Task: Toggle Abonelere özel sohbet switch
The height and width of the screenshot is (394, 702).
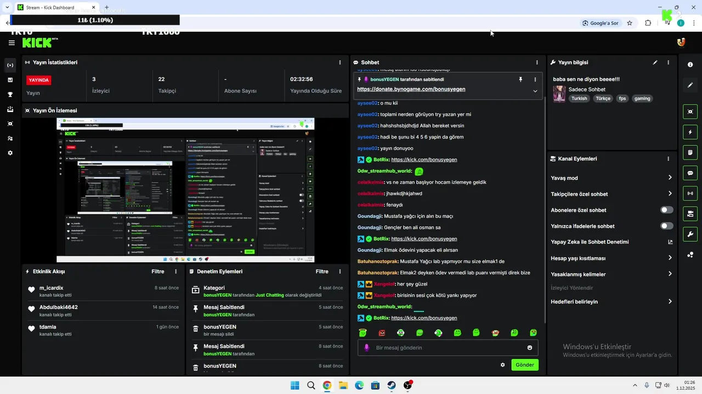Action: (667, 210)
